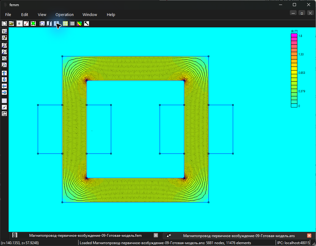Zoom in with the plus magnifier
This screenshot has height=246, width=316.
[x=4, y=45]
